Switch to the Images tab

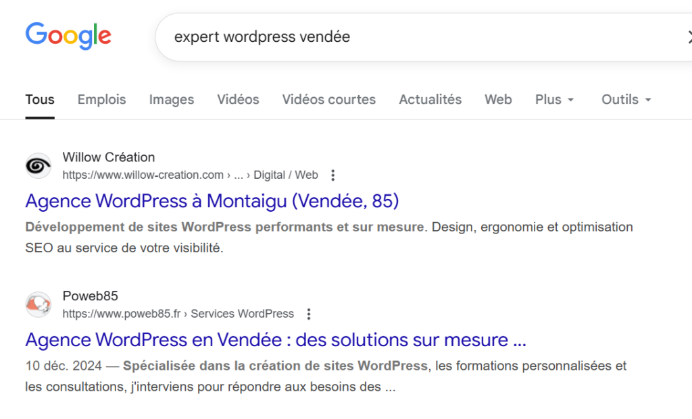(x=172, y=99)
